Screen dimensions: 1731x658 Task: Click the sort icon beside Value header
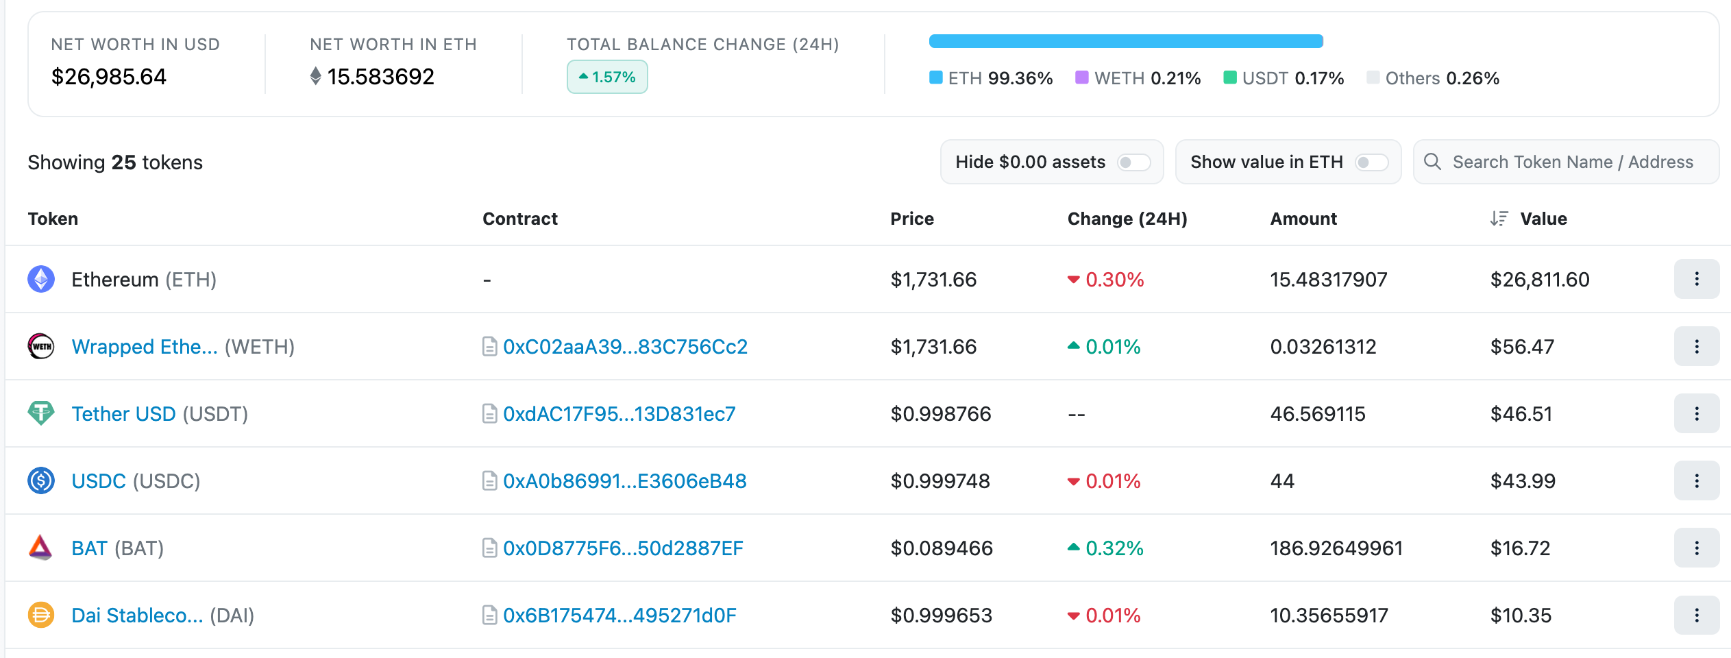pos(1499,219)
